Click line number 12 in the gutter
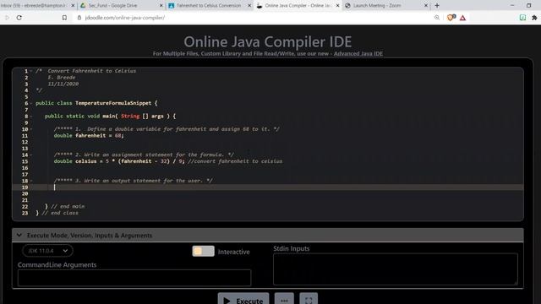 [x=25, y=142]
